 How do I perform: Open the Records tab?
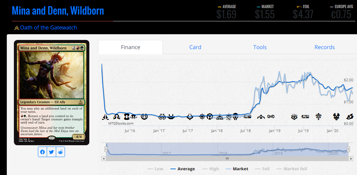(325, 47)
